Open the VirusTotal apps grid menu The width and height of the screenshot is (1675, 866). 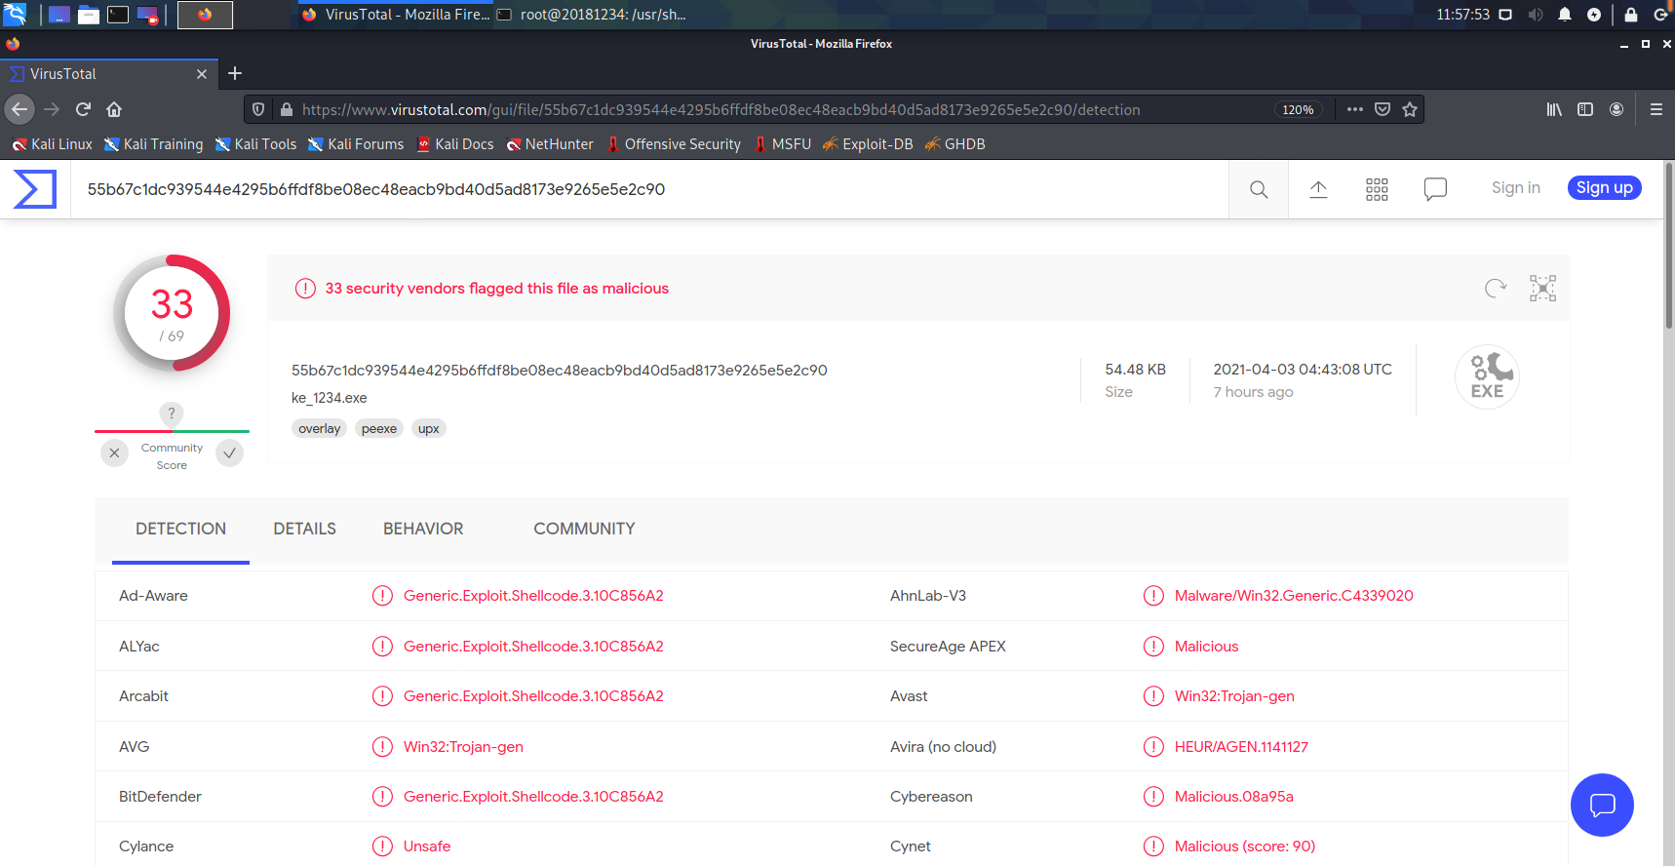1377,189
